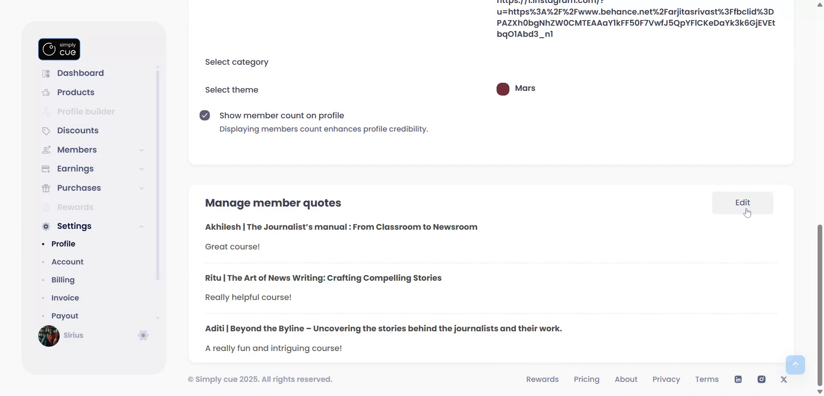Open the Payout settings item
Screen dimensions: 824x396
click(65, 316)
